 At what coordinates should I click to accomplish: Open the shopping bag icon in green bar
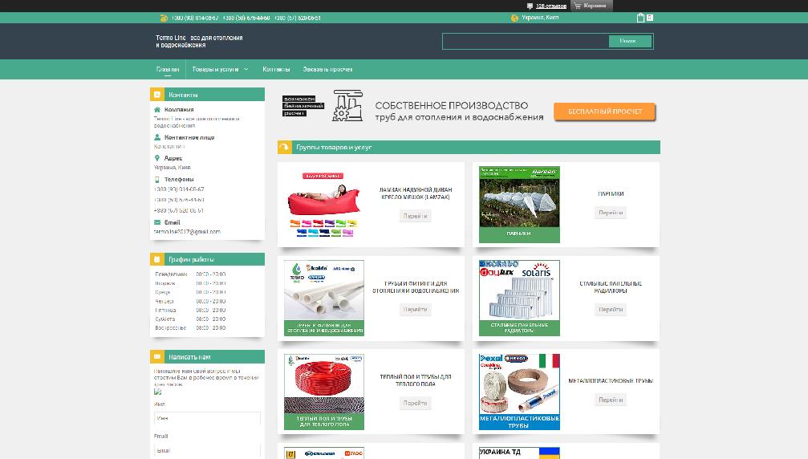point(640,18)
